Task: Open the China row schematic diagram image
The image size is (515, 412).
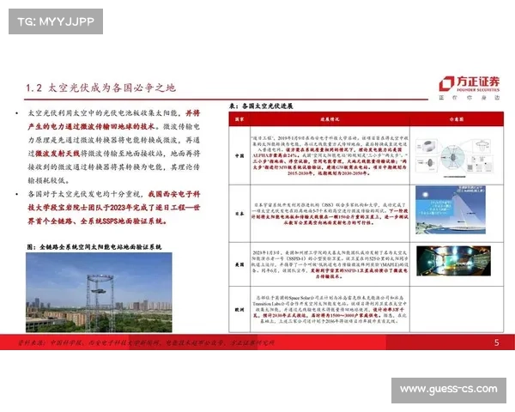Action: click(x=455, y=158)
